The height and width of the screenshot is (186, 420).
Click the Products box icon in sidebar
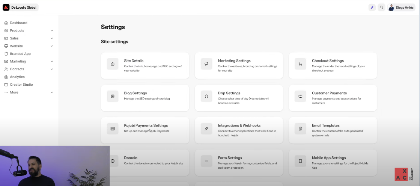pyautogui.click(x=6, y=30)
